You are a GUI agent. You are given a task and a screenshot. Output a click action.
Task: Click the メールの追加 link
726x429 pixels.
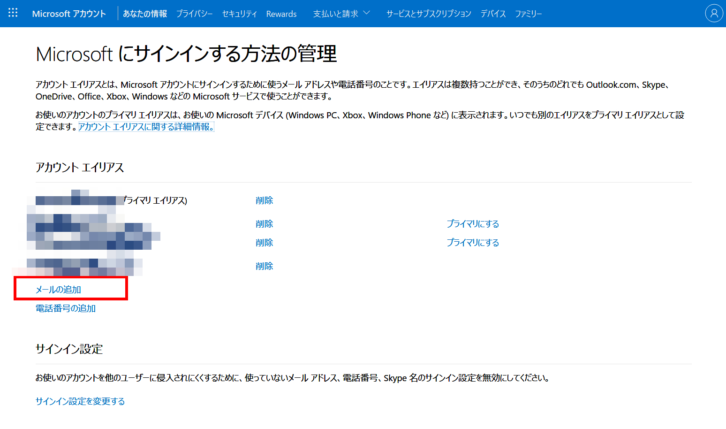pyautogui.click(x=59, y=290)
